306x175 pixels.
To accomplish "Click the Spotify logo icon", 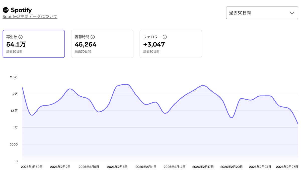I will (x=6, y=10).
